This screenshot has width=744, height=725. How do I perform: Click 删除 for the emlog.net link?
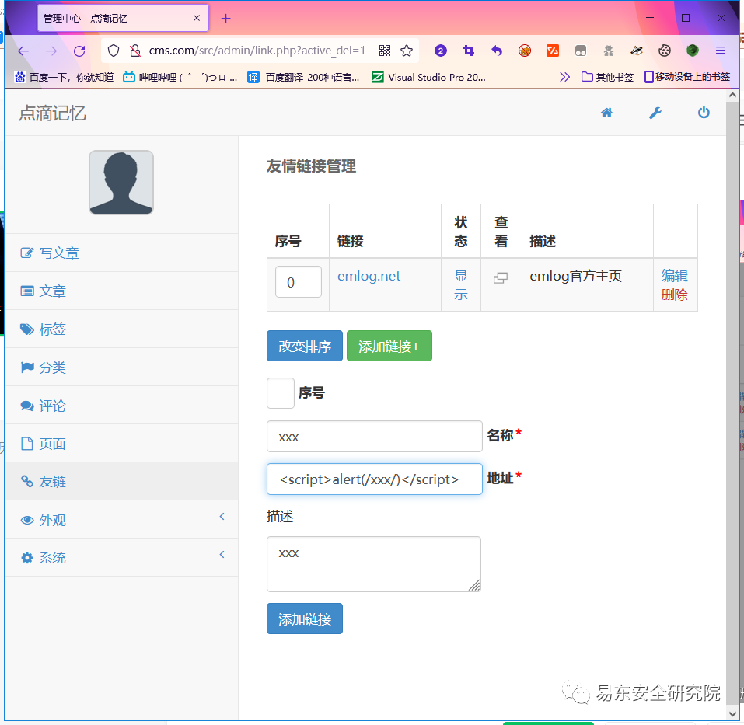pyautogui.click(x=674, y=295)
